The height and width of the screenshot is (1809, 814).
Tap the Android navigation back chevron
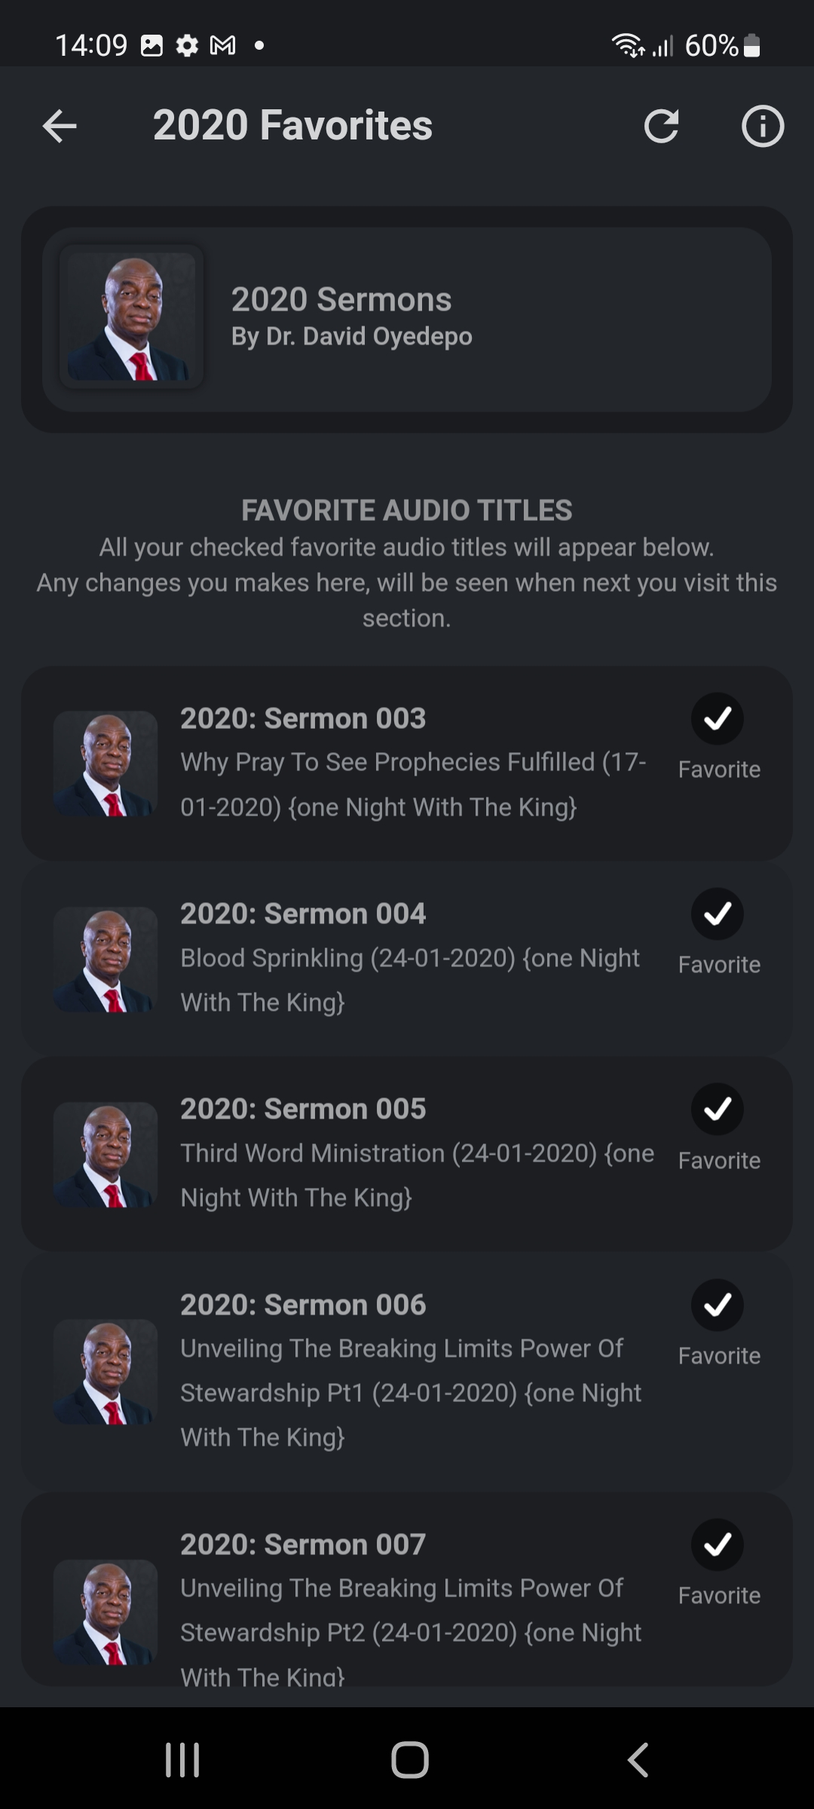(x=638, y=1760)
